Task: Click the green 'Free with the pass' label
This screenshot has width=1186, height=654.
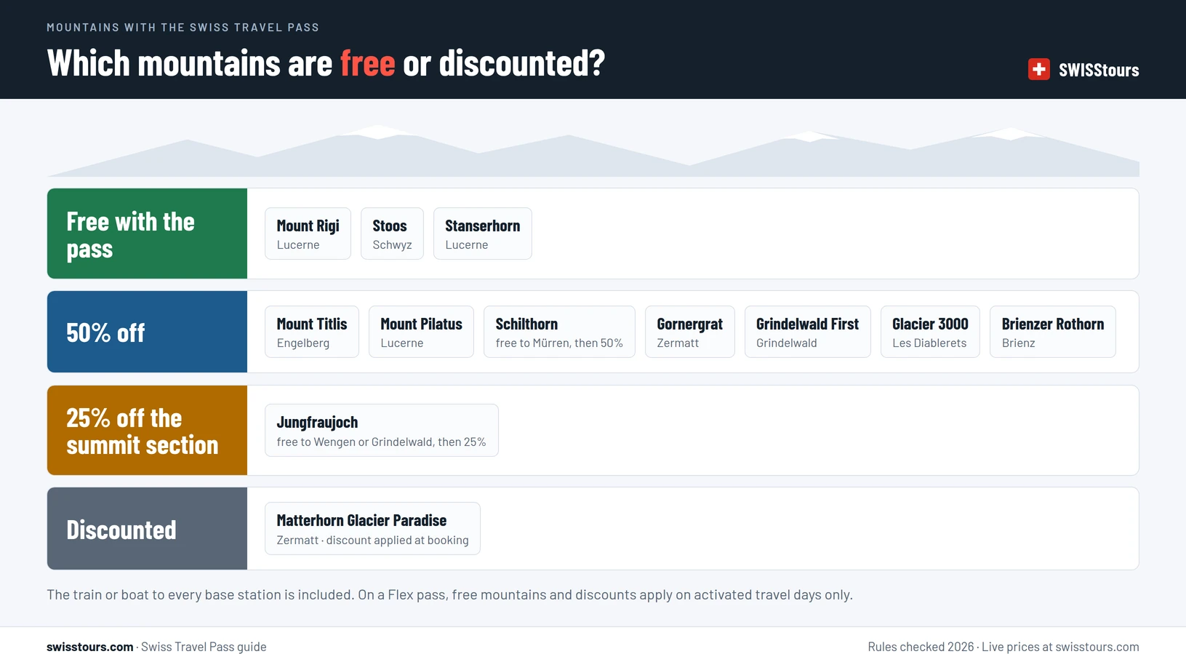Action: click(x=147, y=234)
